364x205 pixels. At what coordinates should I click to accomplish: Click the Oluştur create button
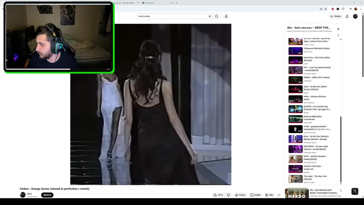(336, 16)
